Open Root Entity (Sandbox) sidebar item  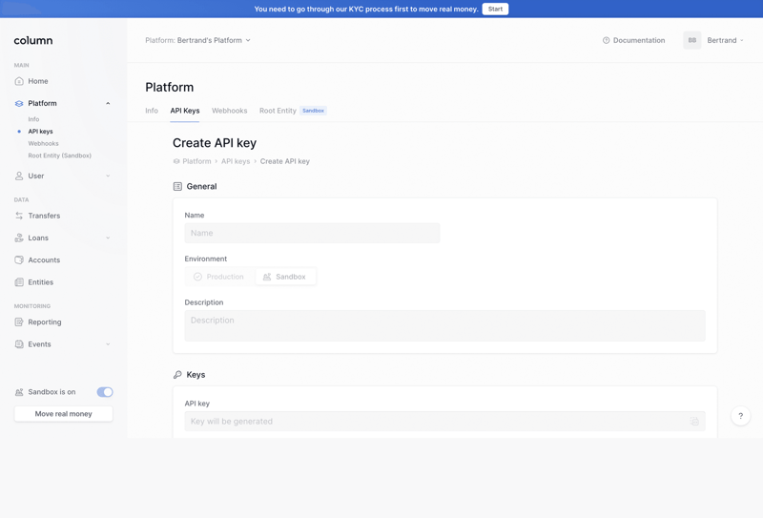(59, 155)
